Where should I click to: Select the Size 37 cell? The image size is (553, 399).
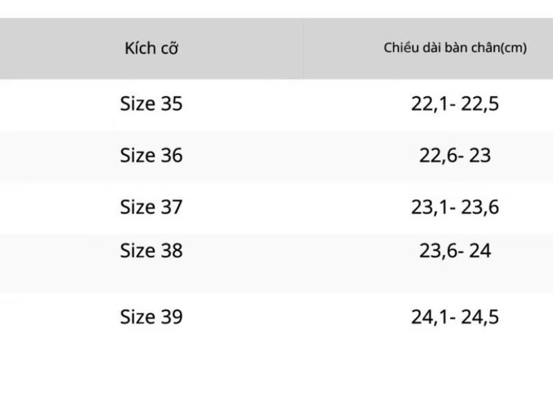[151, 207]
